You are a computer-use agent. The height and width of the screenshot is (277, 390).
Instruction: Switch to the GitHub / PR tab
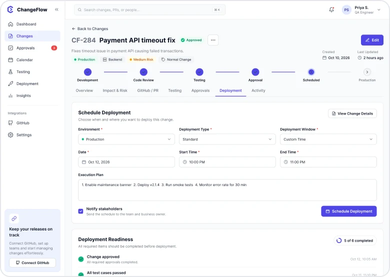(147, 90)
